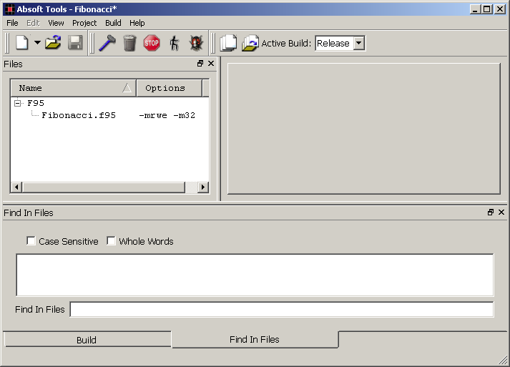Minimize the Absoft Tools window
Screen dimensions: 510x367
point(475,9)
